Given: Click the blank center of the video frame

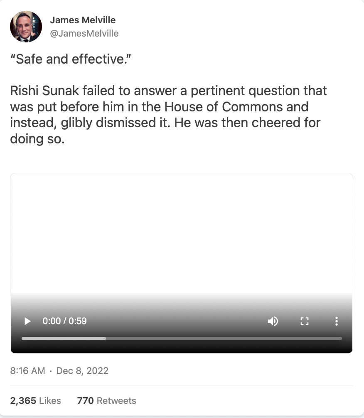Looking at the screenshot, I should [x=182, y=233].
